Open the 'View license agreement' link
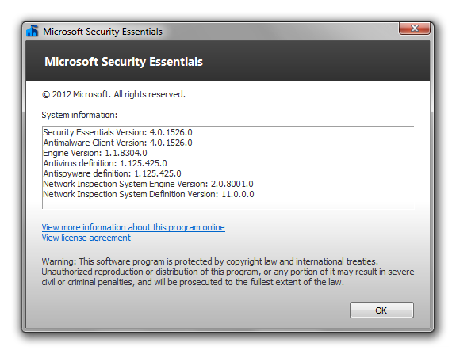 [86, 238]
